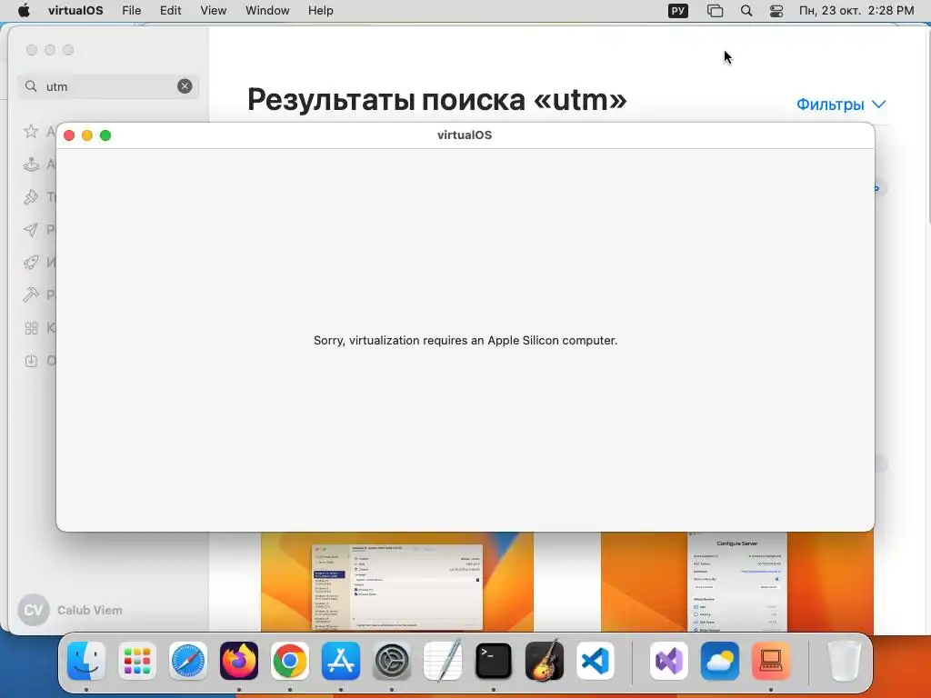Open the Window menu
This screenshot has width=931, height=698.
click(x=267, y=11)
